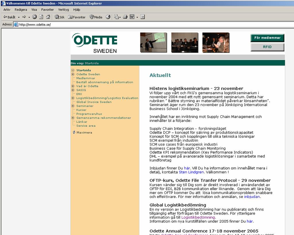Open the seated audience photo thumbnail

(x=185, y=43)
